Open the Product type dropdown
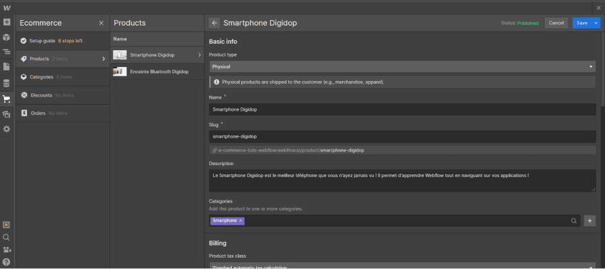 [403, 66]
